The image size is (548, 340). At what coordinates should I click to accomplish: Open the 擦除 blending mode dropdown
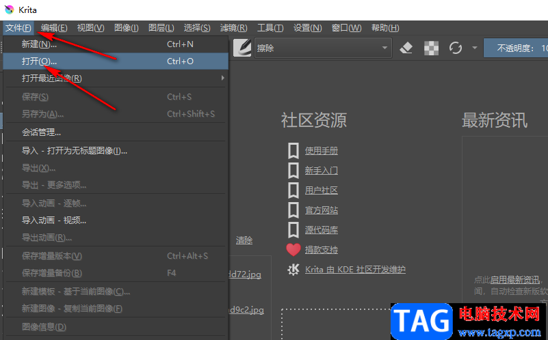pyautogui.click(x=323, y=48)
